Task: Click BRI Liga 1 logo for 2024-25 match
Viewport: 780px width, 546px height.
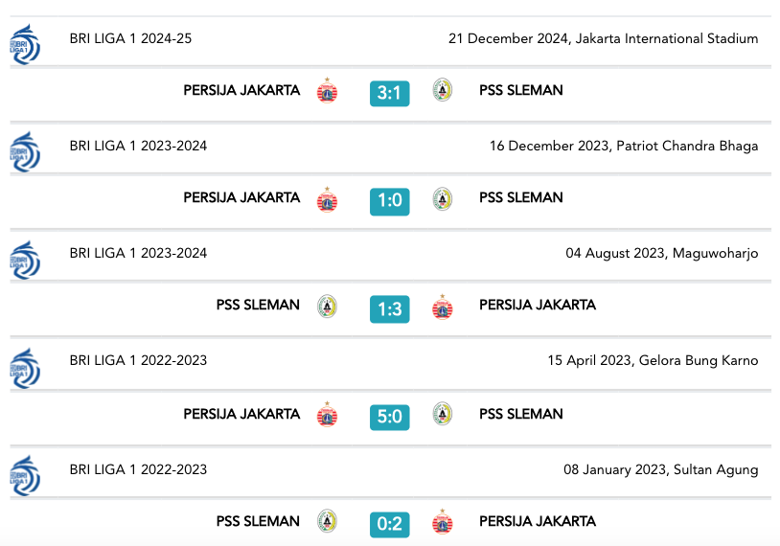Action: [x=25, y=44]
